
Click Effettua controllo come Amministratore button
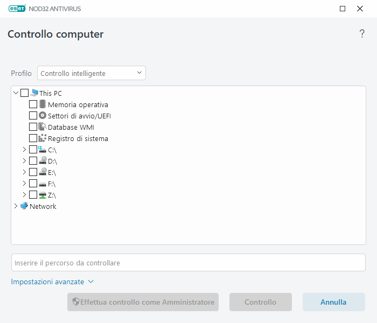click(143, 302)
